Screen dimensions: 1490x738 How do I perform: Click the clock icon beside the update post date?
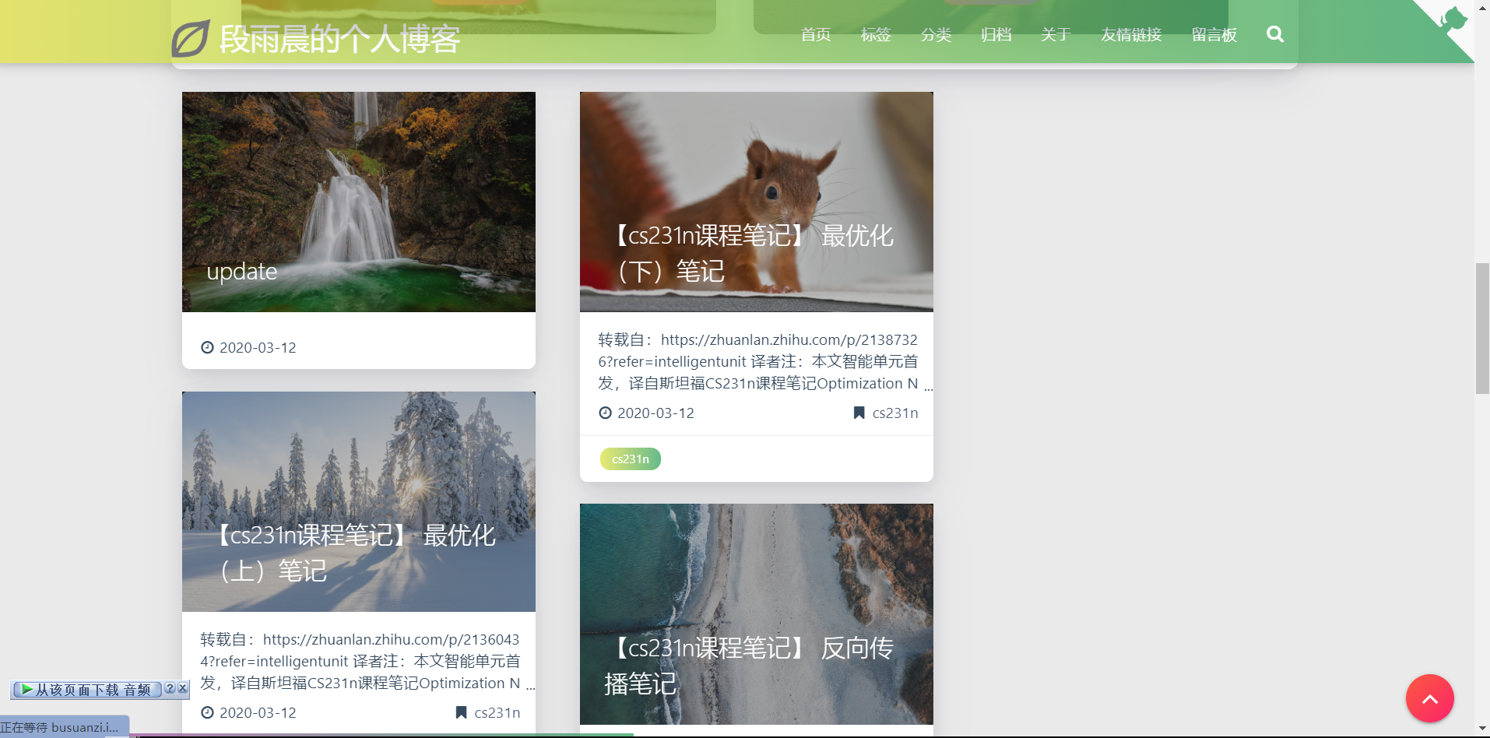(x=206, y=347)
